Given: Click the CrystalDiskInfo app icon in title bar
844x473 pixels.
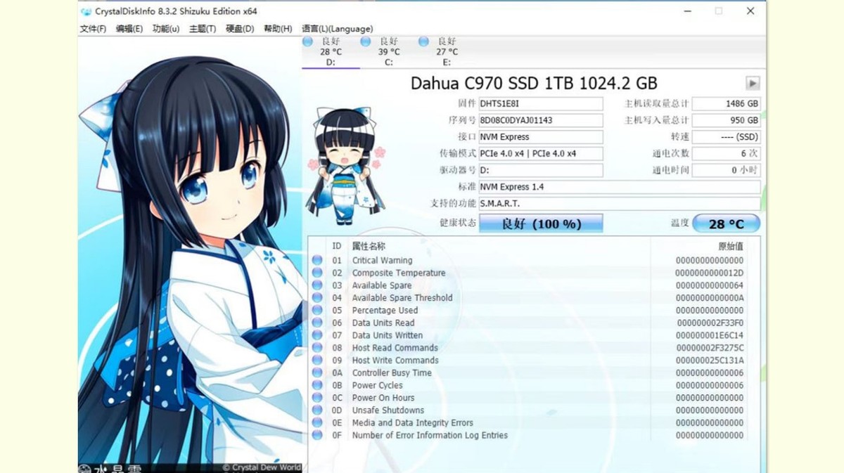Looking at the screenshot, I should pyautogui.click(x=86, y=11).
